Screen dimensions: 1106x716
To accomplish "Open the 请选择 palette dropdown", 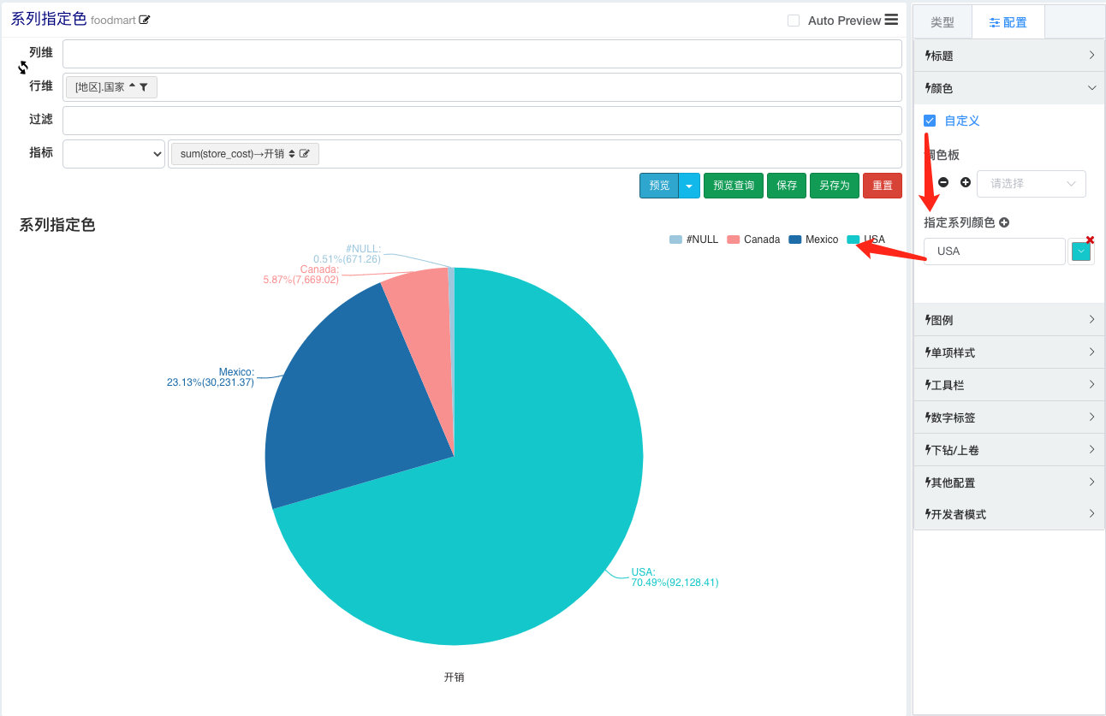I will click(1032, 184).
